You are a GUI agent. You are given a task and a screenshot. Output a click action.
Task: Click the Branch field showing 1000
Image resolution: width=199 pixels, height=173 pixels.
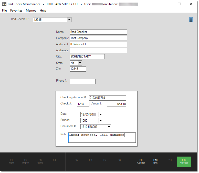[x=90, y=121]
